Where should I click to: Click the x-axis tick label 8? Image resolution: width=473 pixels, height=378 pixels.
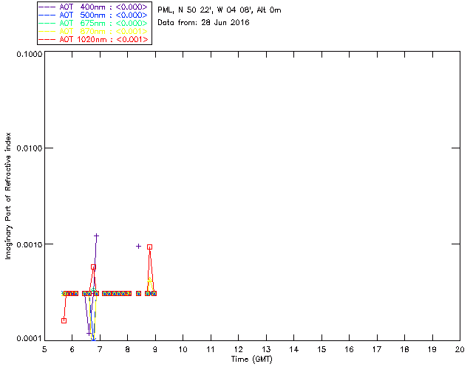(128, 349)
